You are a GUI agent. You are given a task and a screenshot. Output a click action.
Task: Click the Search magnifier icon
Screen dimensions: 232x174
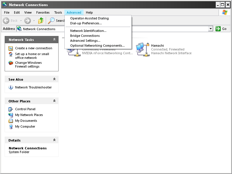(51, 21)
